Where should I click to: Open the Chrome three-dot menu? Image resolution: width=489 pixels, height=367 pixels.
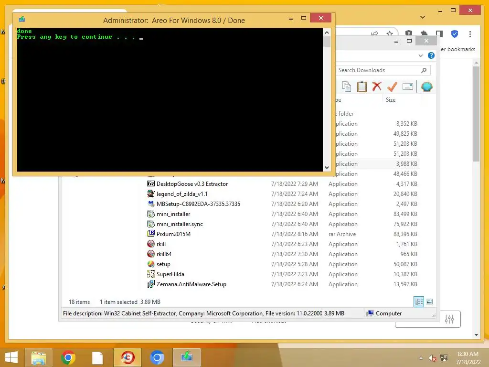470,34
